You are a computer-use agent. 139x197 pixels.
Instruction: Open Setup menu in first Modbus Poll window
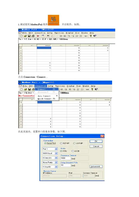click(50, 33)
